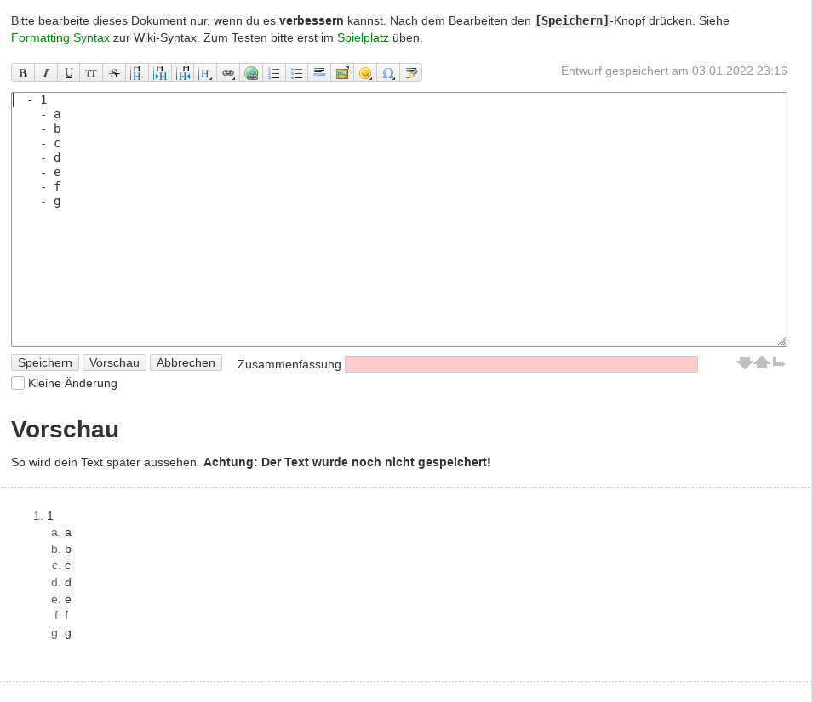Insert an unordered bullet list item
Image resolution: width=813 pixels, height=702 pixels.
[296, 73]
